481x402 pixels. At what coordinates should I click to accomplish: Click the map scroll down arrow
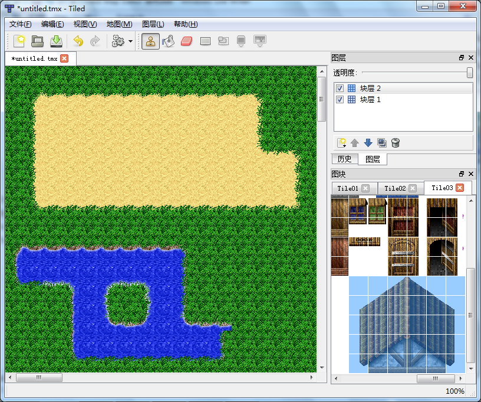click(x=322, y=368)
